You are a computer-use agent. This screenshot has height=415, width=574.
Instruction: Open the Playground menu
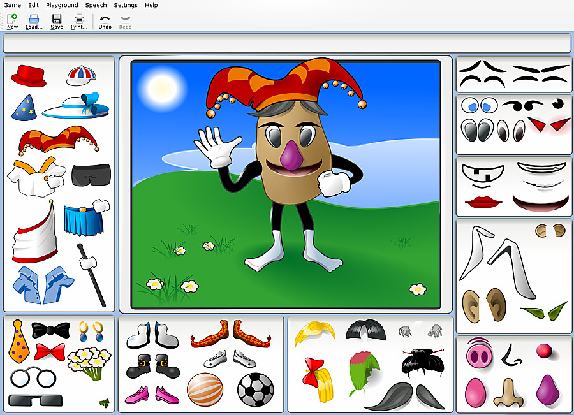coord(62,5)
